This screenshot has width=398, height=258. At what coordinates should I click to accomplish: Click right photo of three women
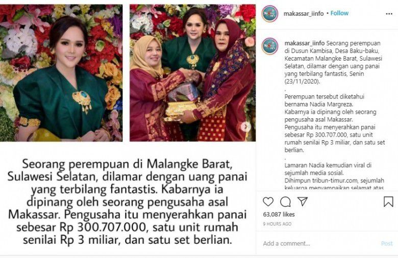coord(193,73)
